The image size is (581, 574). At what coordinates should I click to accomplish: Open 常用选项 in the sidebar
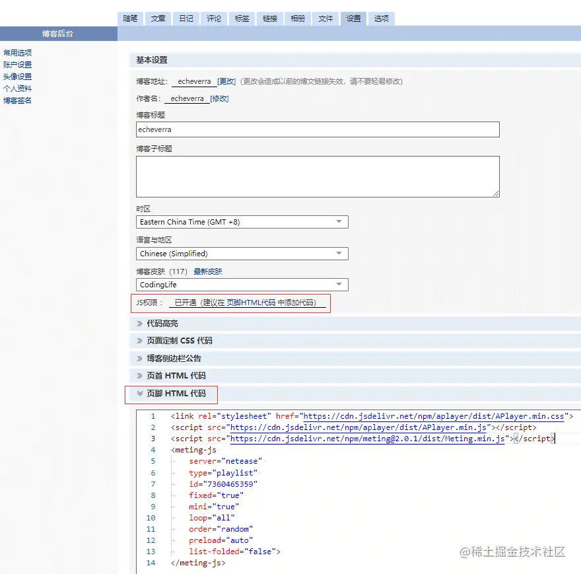pos(17,53)
